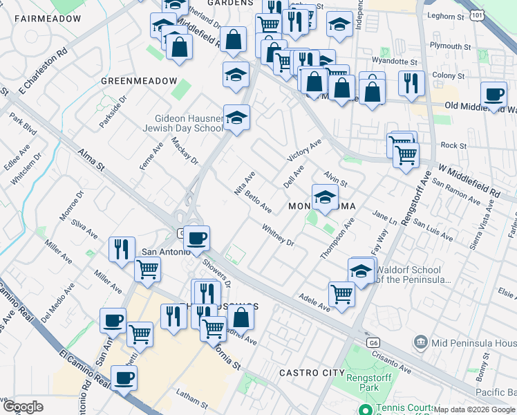
Task: Click the Ferne Ave street label
Action: click(x=151, y=156)
